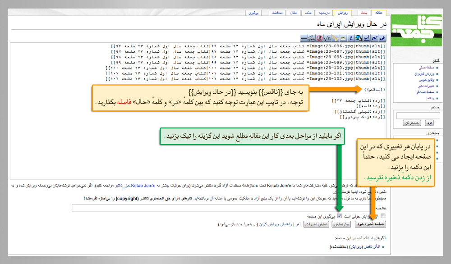Open تغییرات اخیر recent changes link
The width and height of the screenshot is (451, 264).
(426, 86)
